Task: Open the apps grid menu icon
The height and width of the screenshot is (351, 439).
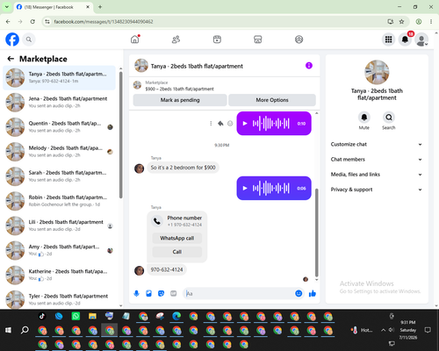Action: pyautogui.click(x=388, y=39)
